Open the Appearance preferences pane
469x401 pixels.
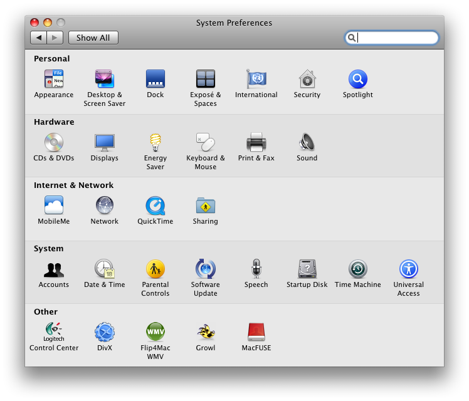tap(54, 80)
